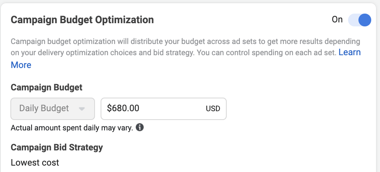The width and height of the screenshot is (380, 172).
Task: Click the budget optimization description paragraph
Action: 172,47
